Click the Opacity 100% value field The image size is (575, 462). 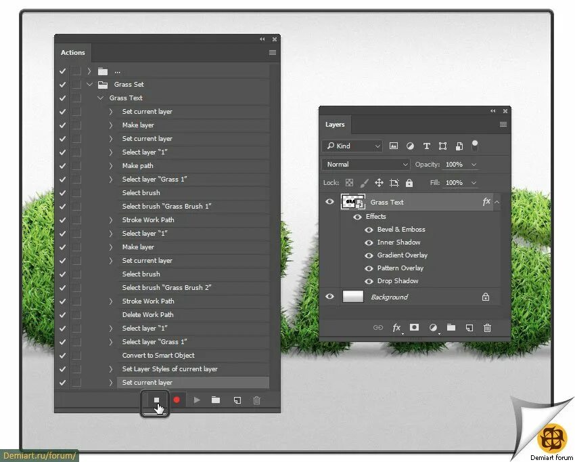click(455, 164)
